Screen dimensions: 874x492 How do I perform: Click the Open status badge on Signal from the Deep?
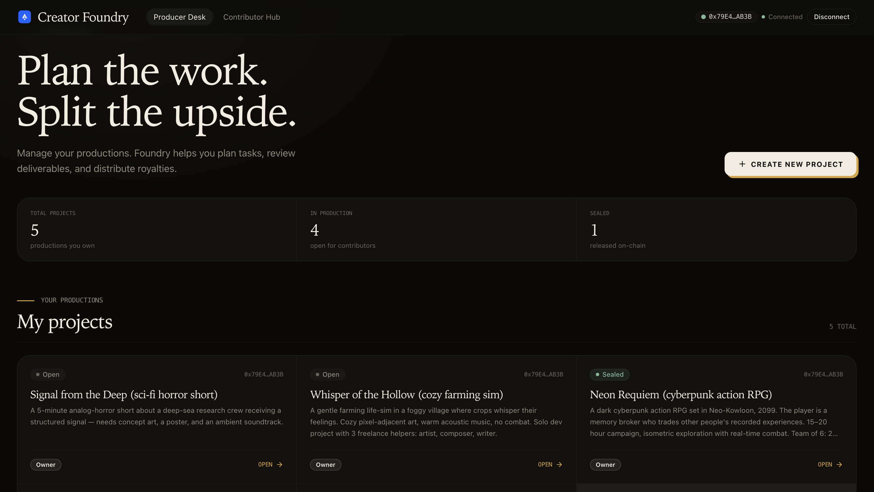click(x=47, y=374)
